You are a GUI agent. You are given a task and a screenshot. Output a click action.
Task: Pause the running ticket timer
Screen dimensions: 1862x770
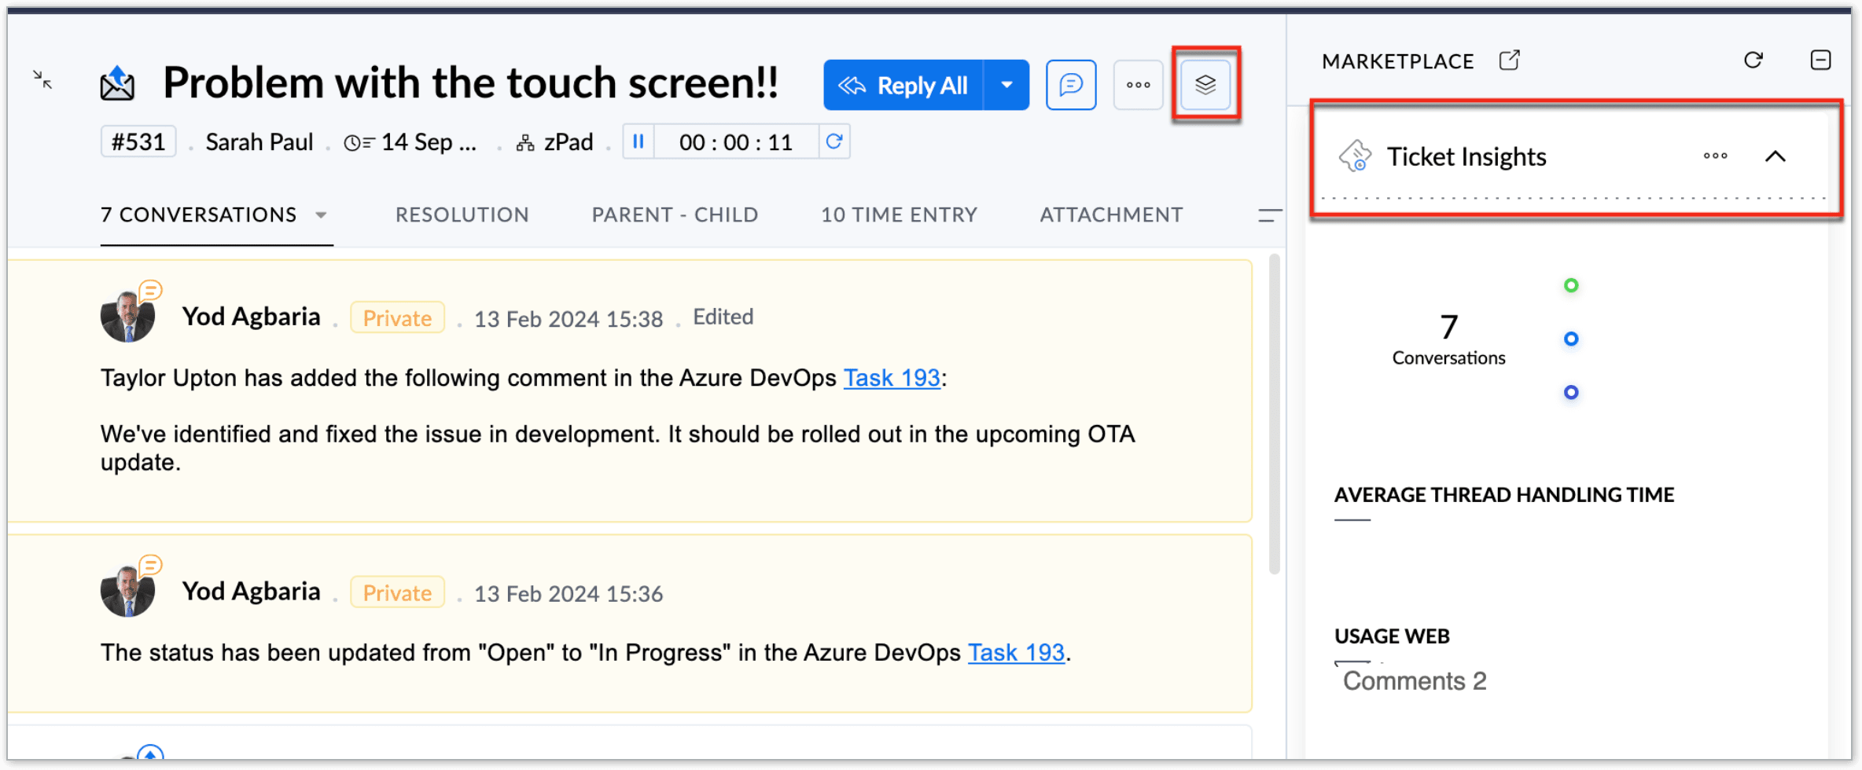pyautogui.click(x=638, y=141)
